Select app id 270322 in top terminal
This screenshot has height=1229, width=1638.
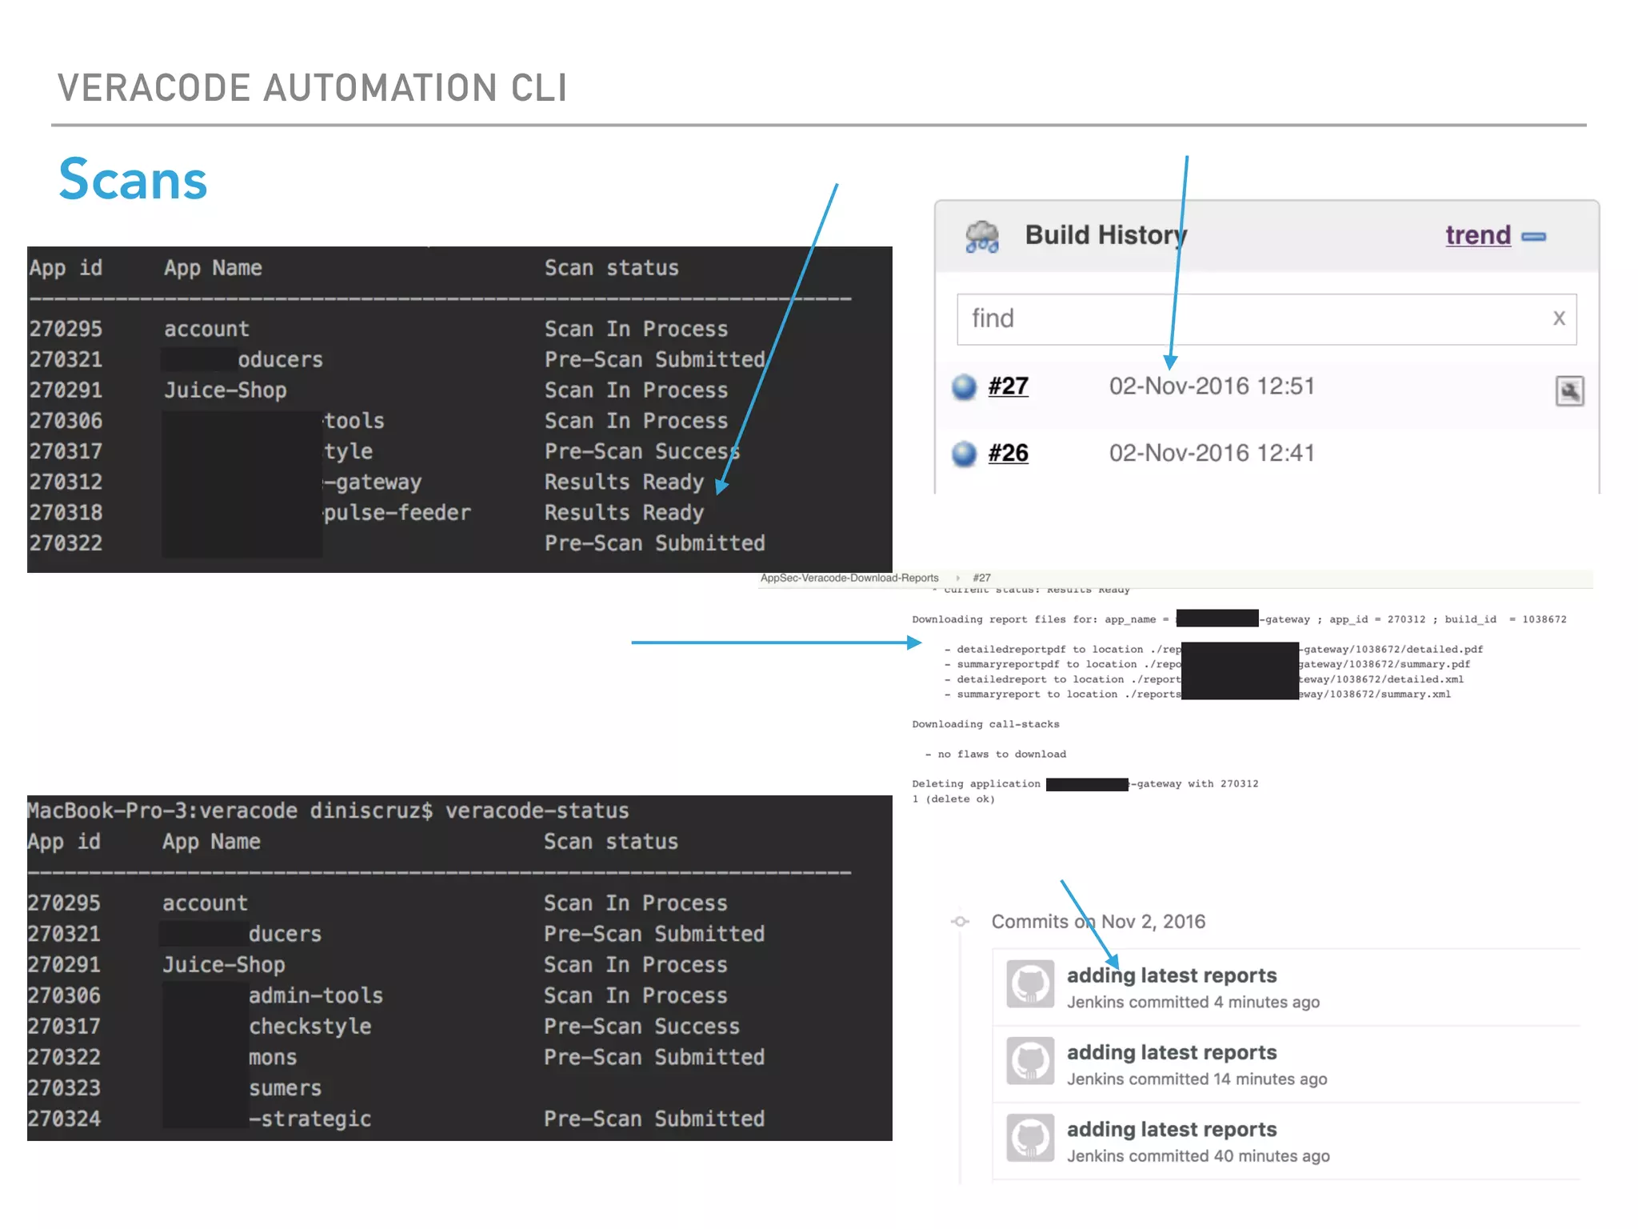[66, 544]
